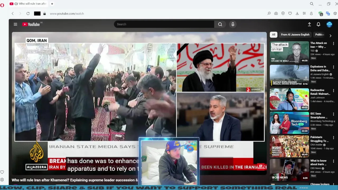The image size is (338, 190).
Task: Click the Who will rule Iran video title
Action: pos(75,180)
